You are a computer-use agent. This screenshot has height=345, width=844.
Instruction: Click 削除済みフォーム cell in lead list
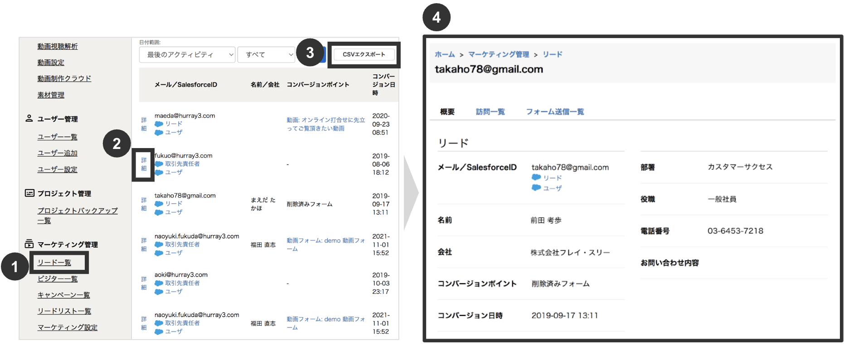pos(310,204)
